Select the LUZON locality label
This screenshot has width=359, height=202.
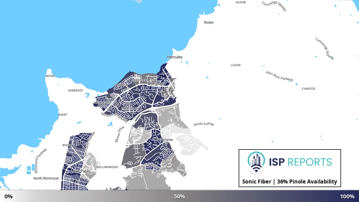tap(236, 65)
